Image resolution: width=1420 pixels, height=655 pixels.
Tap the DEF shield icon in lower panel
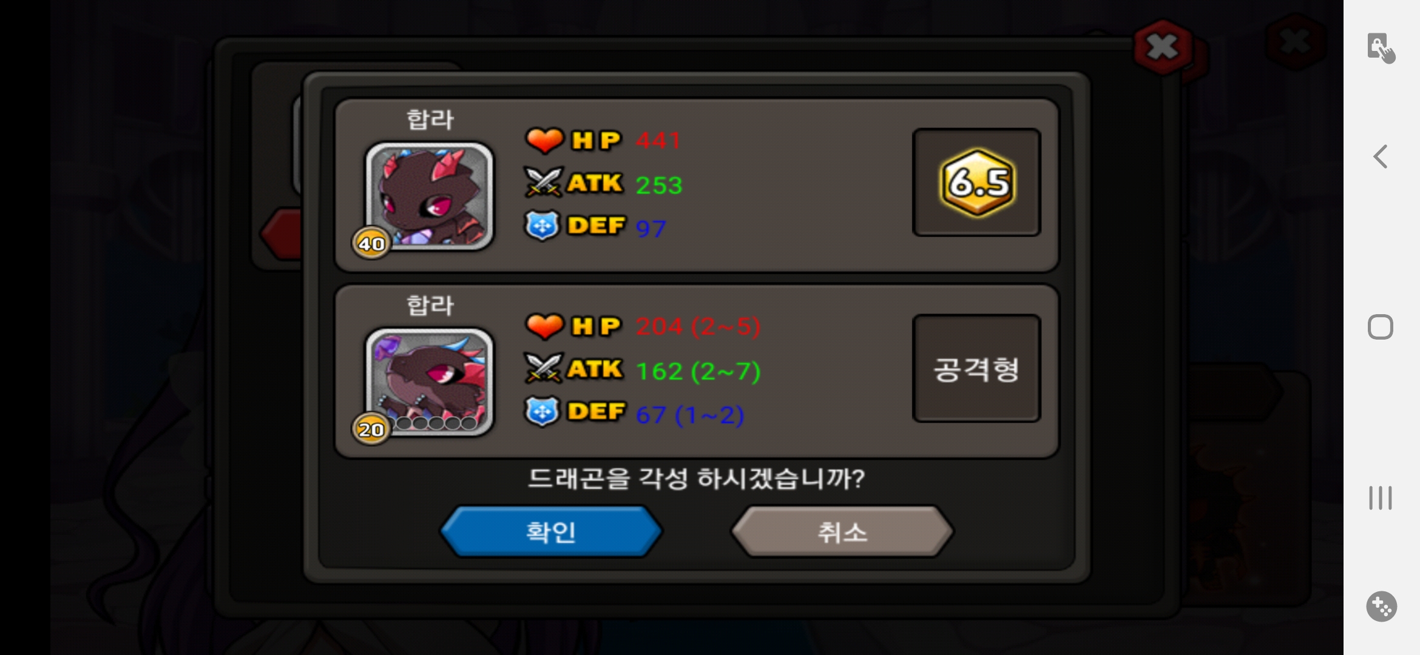(542, 412)
